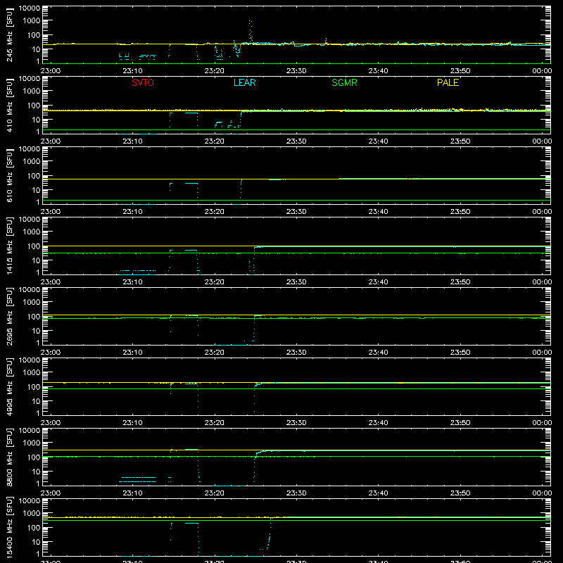Click the 10 y-axis value of 15400 MHz plot
563x563 pixels.
(x=36, y=542)
